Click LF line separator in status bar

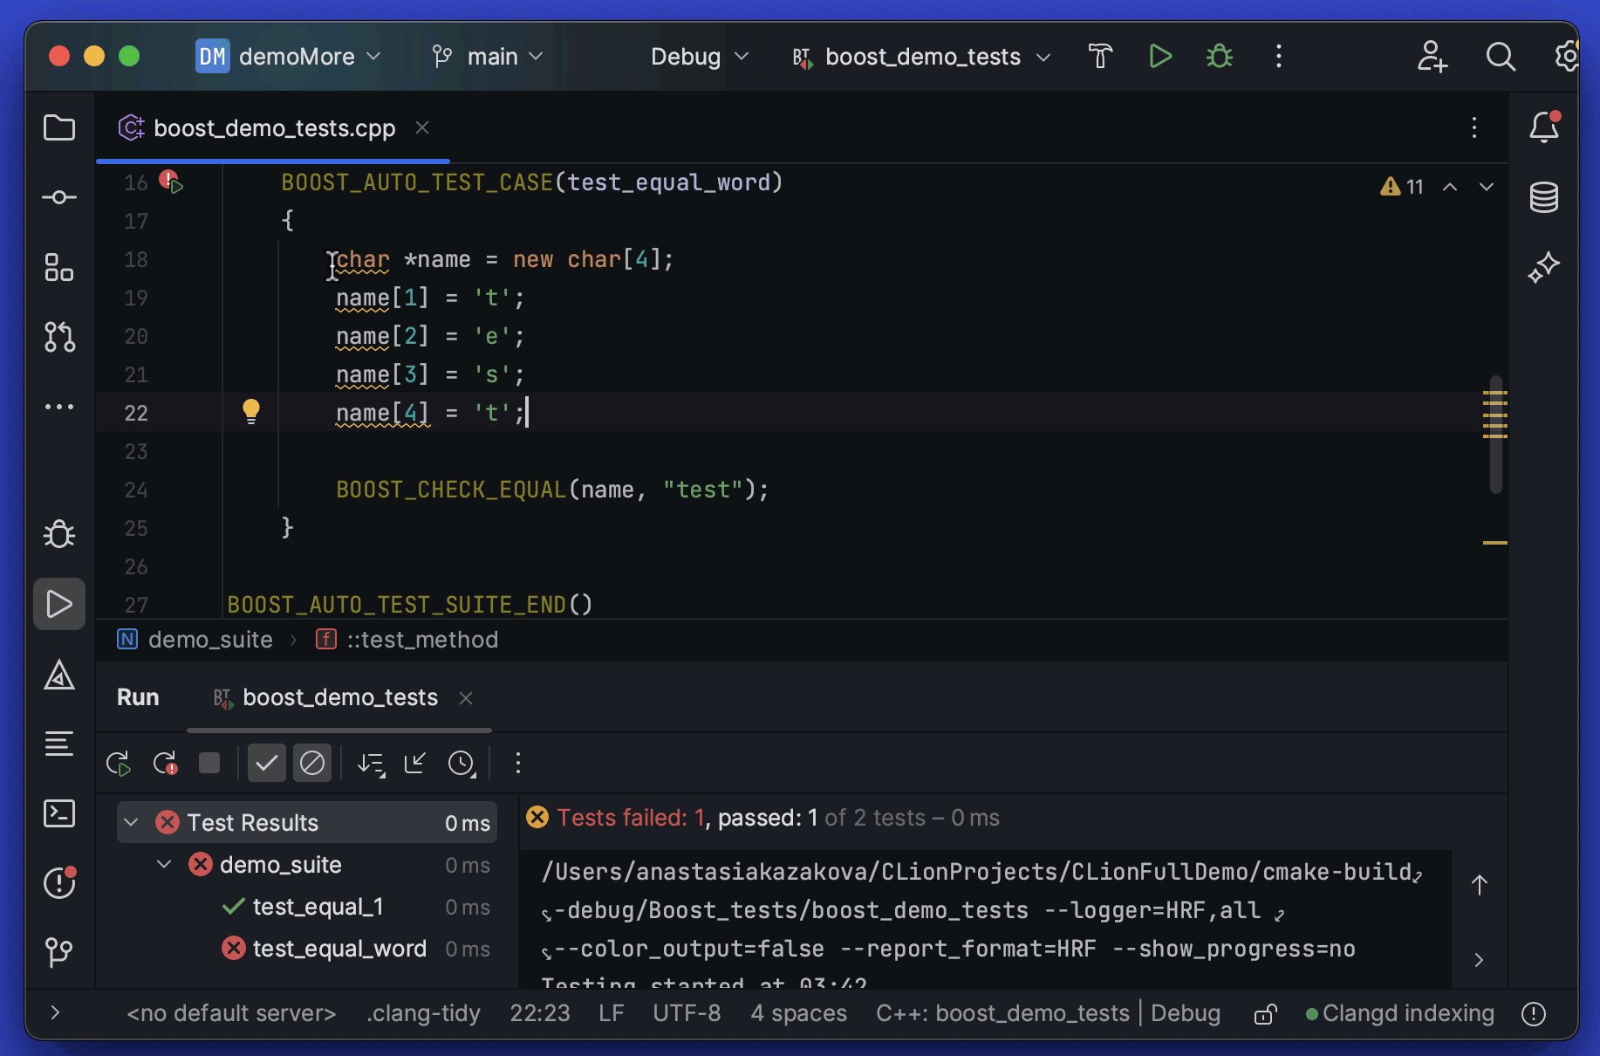click(611, 1013)
